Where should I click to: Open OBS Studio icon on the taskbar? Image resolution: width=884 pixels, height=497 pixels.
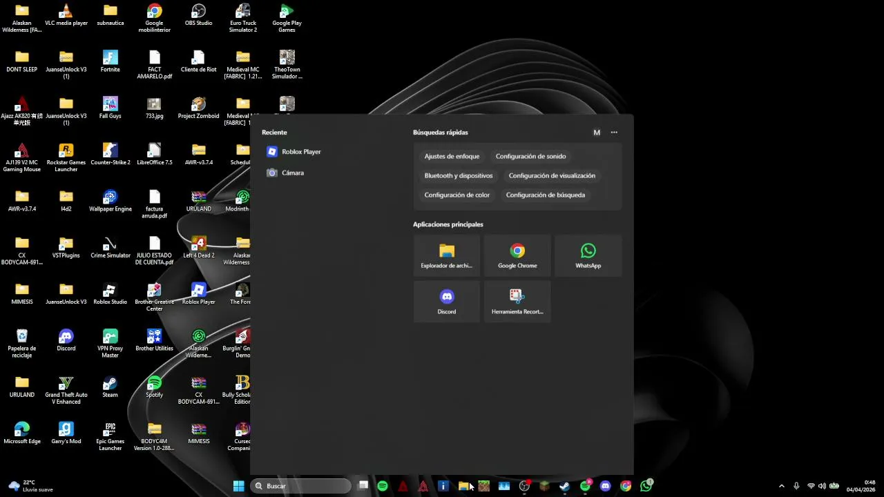[524, 486]
